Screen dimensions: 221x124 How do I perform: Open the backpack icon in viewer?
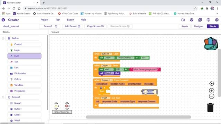point(211,44)
